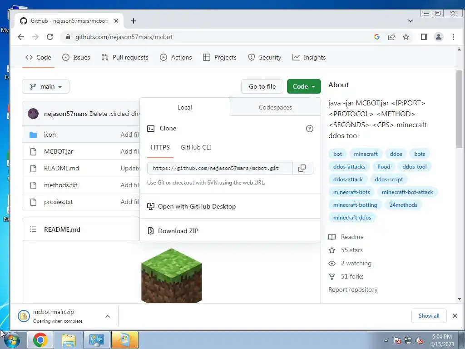Image resolution: width=465 pixels, height=349 pixels.
Task: Select the Local tab
Action: click(184, 107)
